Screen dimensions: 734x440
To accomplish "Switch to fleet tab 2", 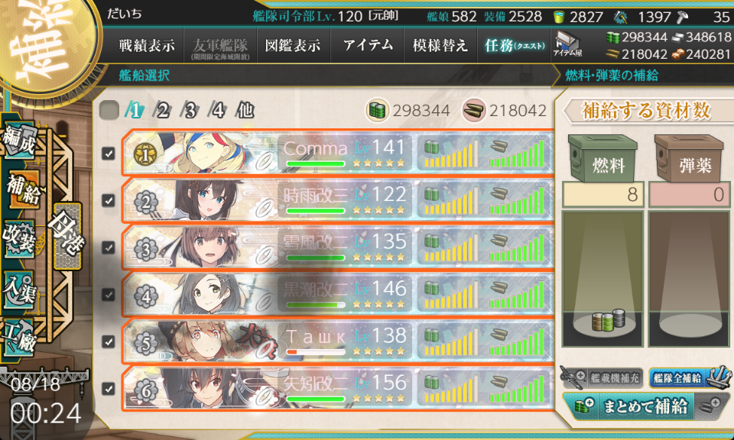I will [162, 110].
